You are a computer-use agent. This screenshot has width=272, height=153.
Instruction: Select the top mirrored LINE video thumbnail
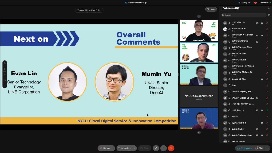click(x=199, y=31)
